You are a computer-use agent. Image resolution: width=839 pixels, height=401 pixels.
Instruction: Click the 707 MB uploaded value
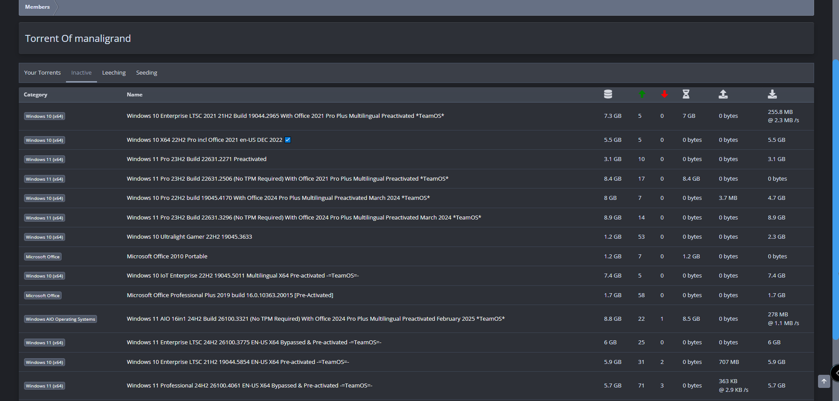pos(729,362)
